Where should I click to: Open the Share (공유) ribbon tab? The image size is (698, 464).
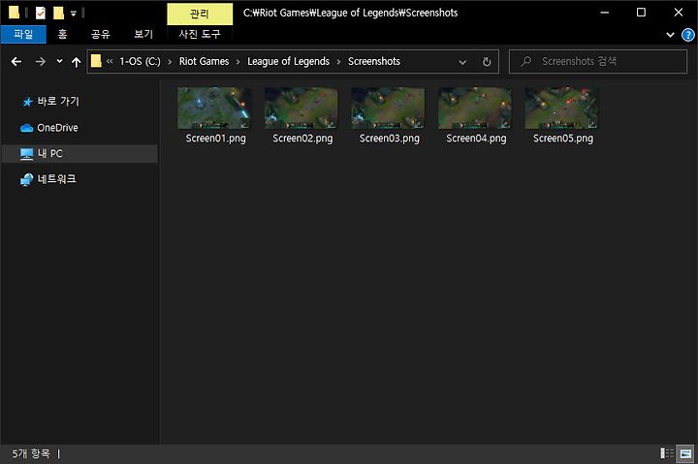(101, 34)
